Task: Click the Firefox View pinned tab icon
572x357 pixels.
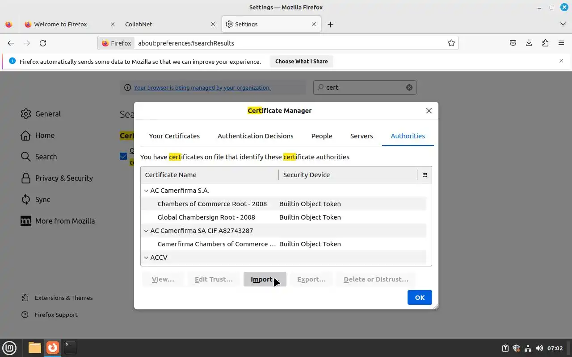Action: pyautogui.click(x=9, y=24)
